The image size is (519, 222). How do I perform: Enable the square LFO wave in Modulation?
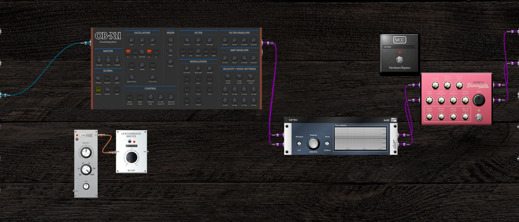187,89
